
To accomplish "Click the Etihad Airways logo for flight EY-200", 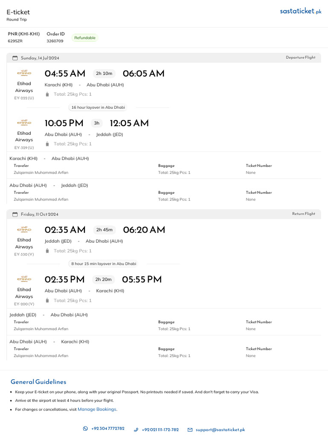I will [x=24, y=279].
